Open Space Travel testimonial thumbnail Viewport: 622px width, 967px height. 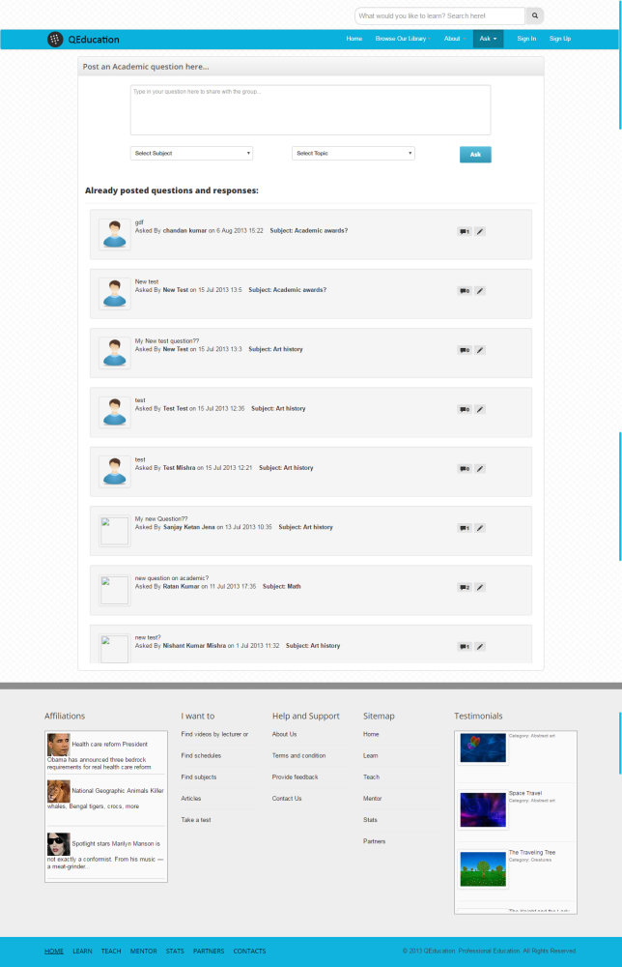point(483,809)
